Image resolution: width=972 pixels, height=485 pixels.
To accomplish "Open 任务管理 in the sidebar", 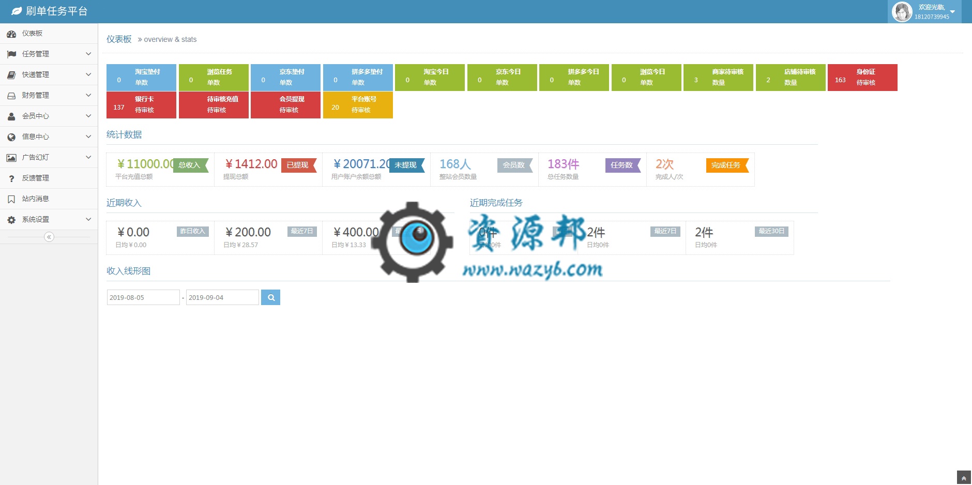I will pyautogui.click(x=49, y=54).
